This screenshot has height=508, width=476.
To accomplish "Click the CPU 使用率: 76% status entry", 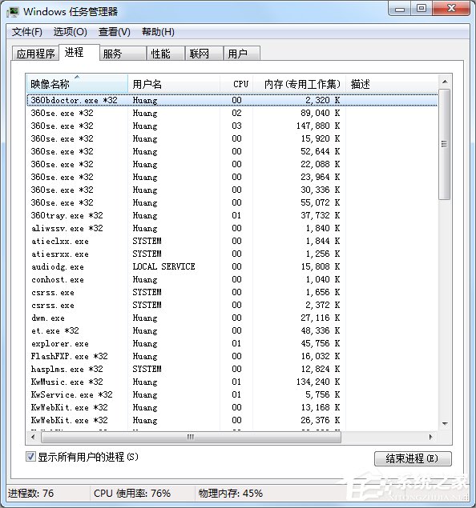I will [132, 493].
